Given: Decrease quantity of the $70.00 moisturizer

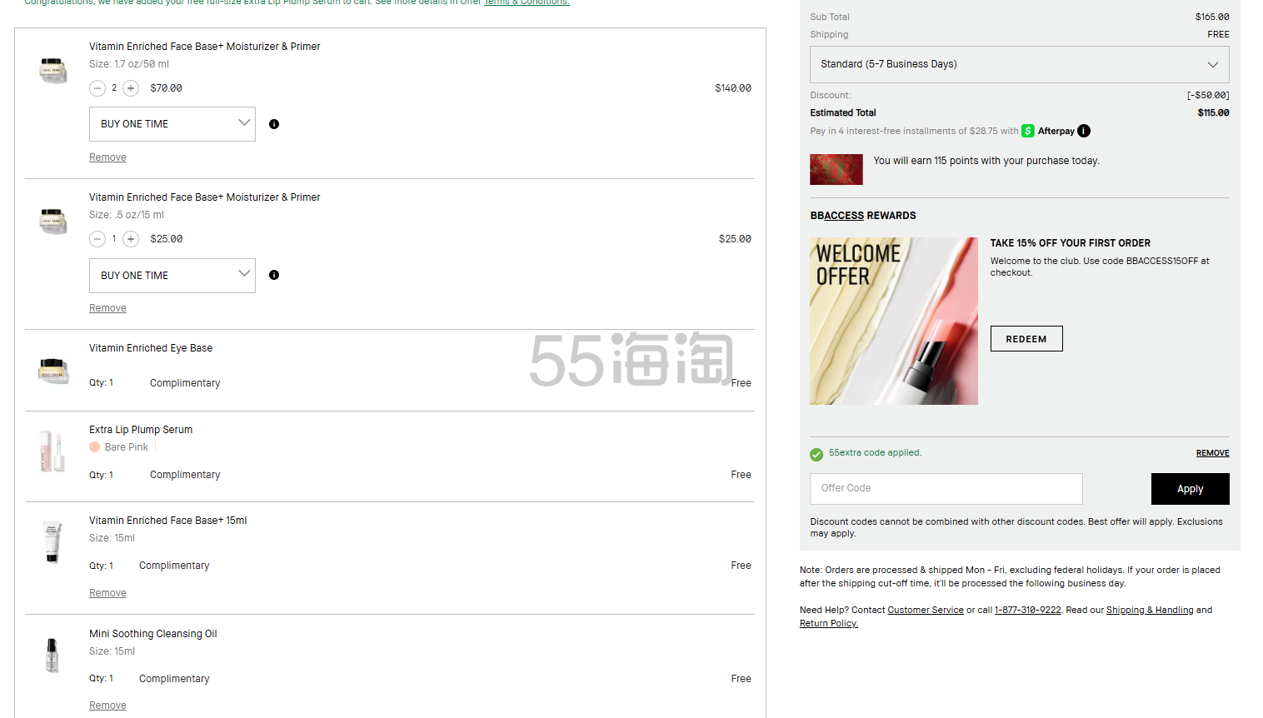Looking at the screenshot, I should click(x=97, y=88).
